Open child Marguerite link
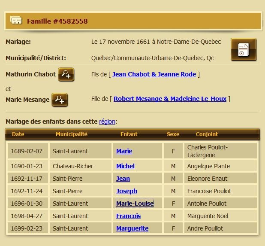265x246 pixels. pos(132,228)
